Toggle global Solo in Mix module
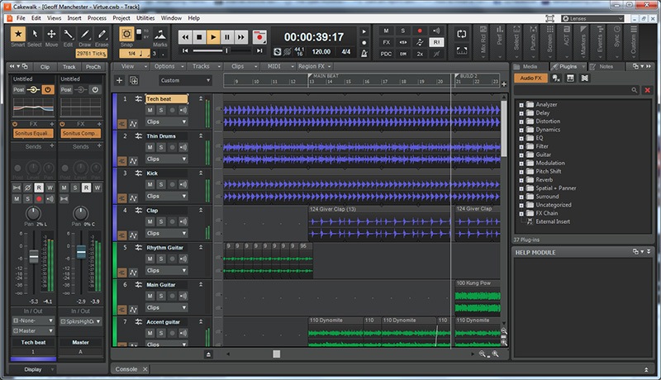Viewport: 661px width, 380px height. (402, 31)
